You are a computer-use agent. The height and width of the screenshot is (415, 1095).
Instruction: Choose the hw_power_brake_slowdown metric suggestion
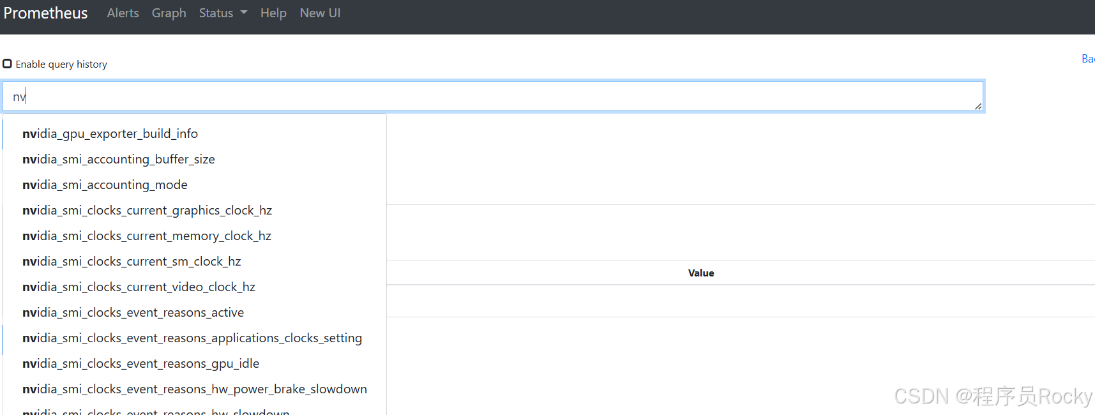click(x=194, y=389)
